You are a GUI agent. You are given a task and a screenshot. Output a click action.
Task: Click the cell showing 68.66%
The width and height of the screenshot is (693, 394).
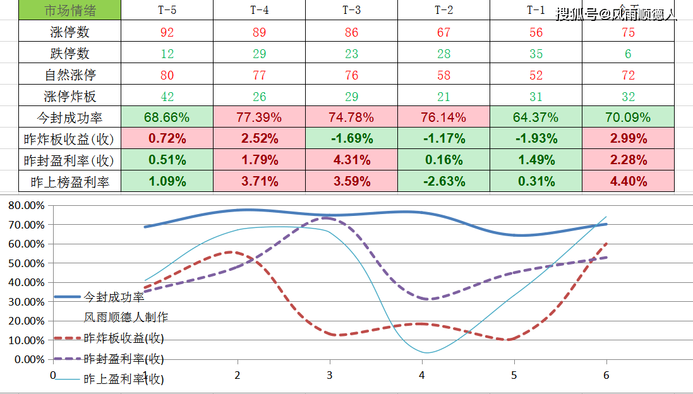click(167, 117)
